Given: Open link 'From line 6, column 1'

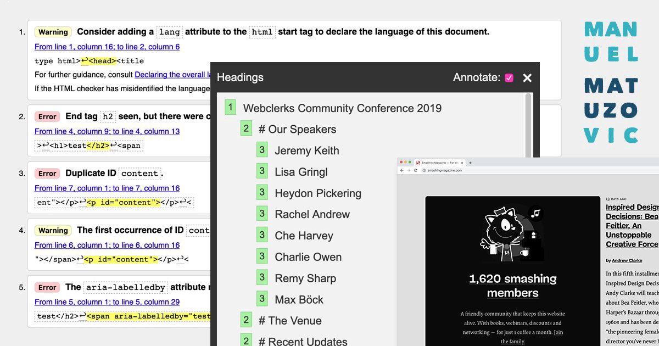Looking at the screenshot, I should pyautogui.click(x=107, y=245).
